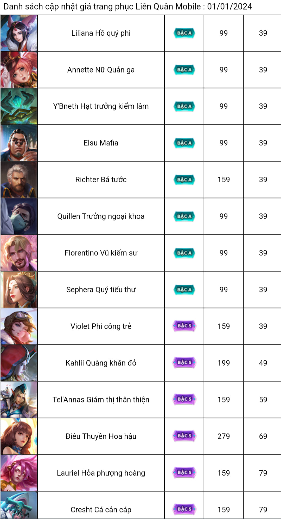The width and height of the screenshot is (281, 519).
Task: Select the BẬC S badge next to Điêu Thuyền
Action: [184, 436]
